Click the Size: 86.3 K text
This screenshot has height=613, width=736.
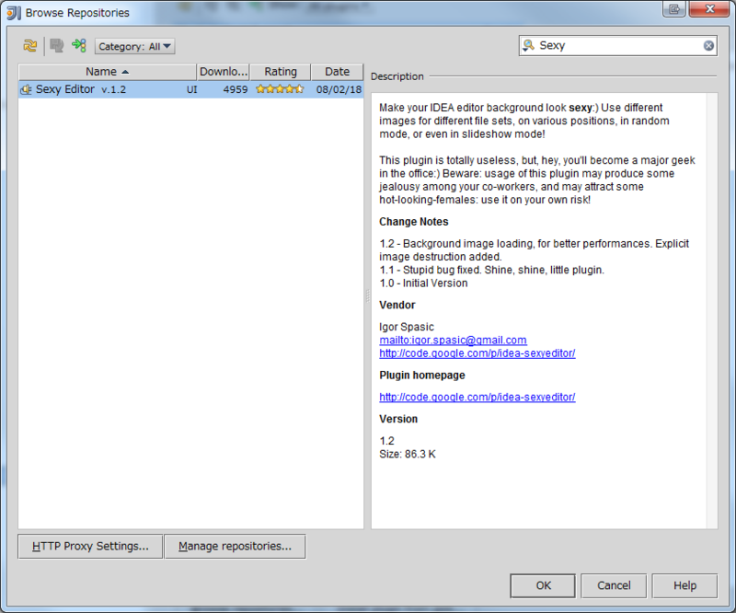pyautogui.click(x=408, y=455)
